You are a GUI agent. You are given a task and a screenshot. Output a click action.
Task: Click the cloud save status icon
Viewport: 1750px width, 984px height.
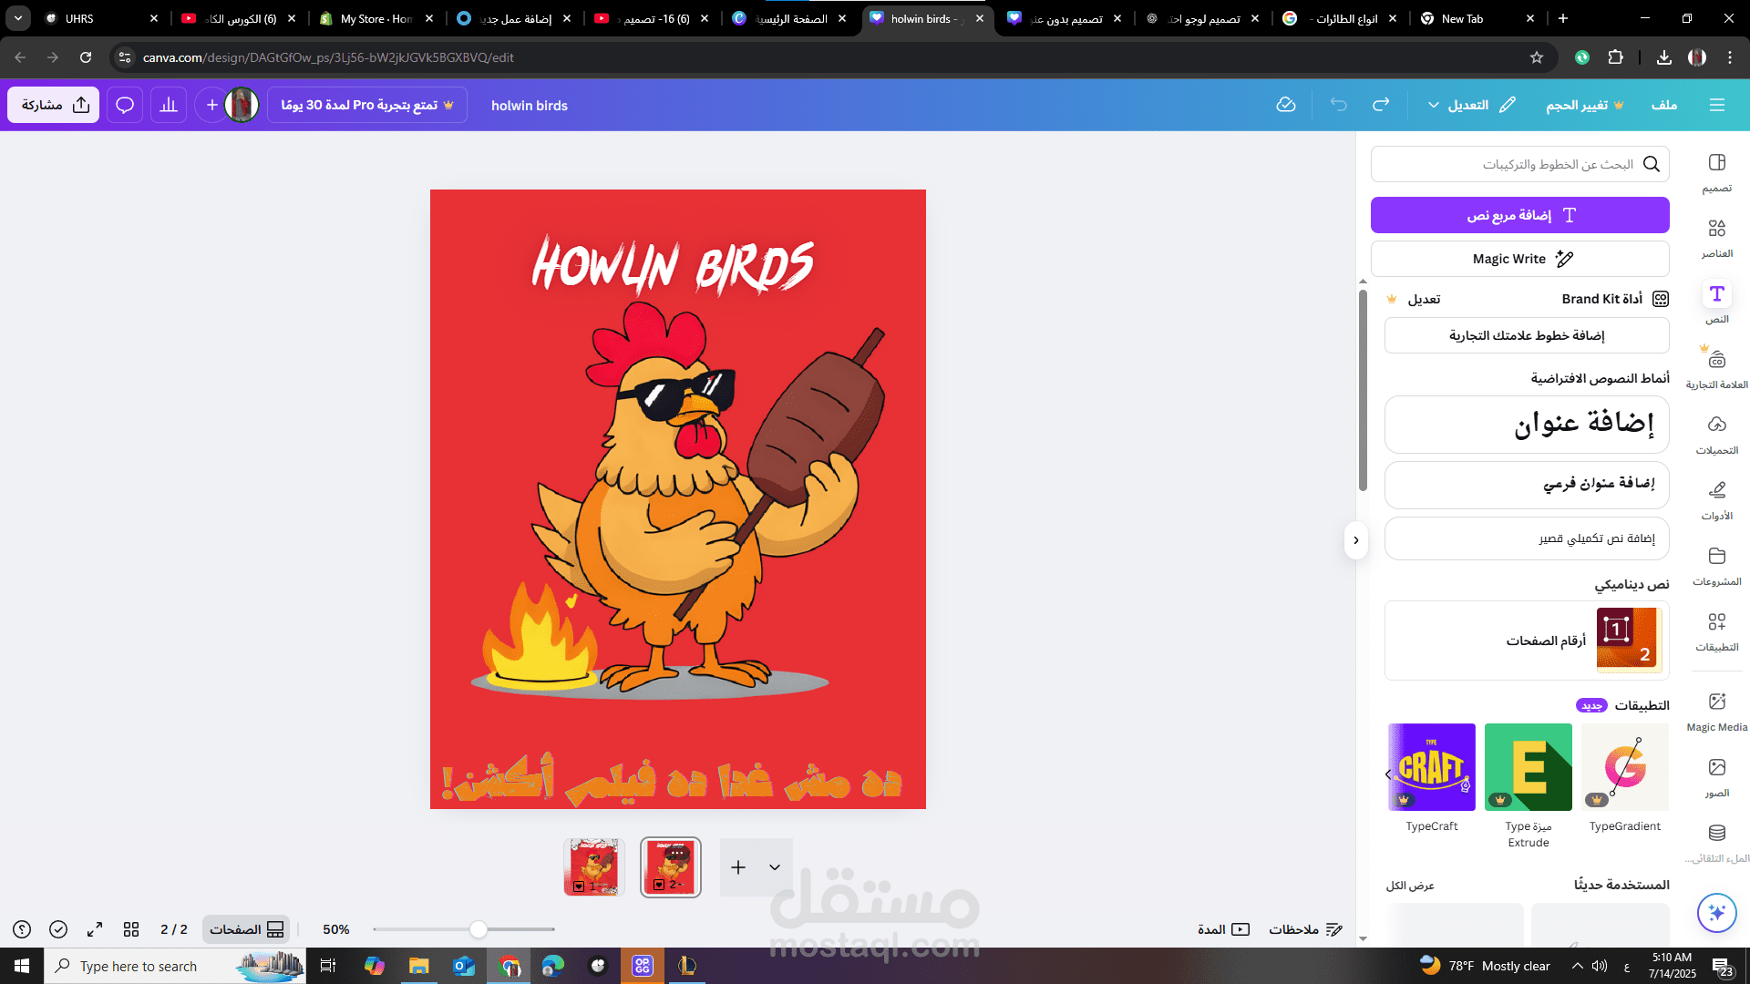pos(1286,106)
